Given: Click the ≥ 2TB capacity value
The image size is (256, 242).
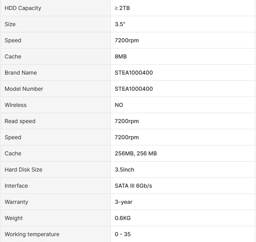Looking at the screenshot, I should point(122,8).
